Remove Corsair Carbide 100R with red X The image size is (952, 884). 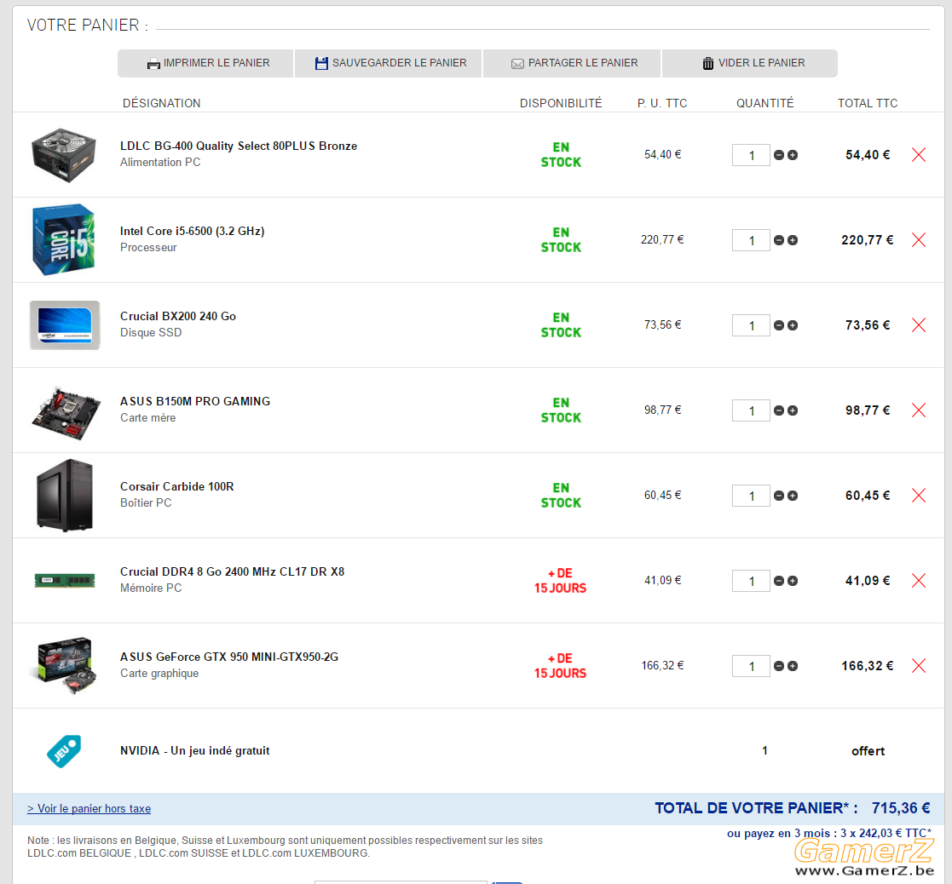tap(919, 495)
